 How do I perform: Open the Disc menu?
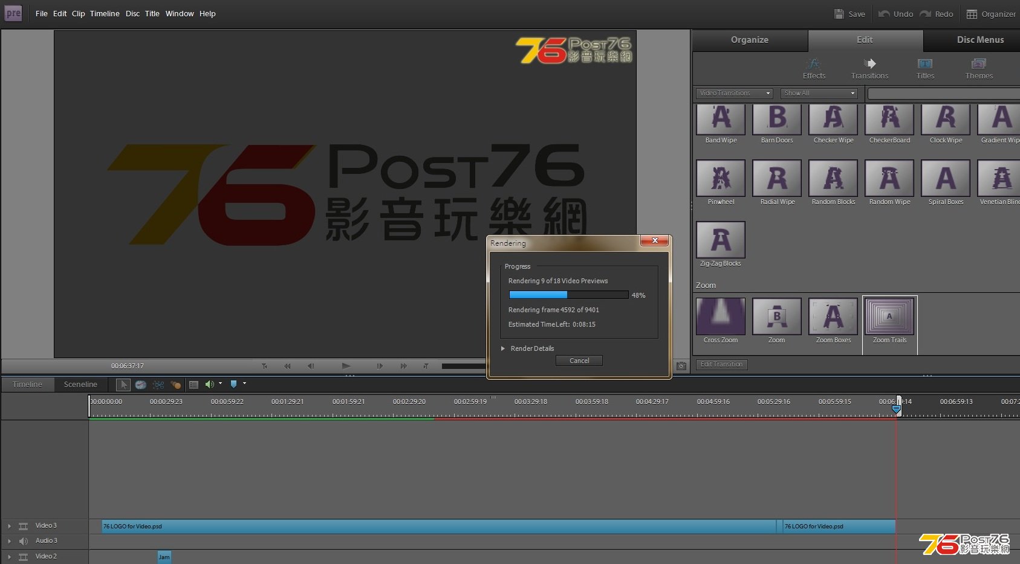(x=132, y=13)
